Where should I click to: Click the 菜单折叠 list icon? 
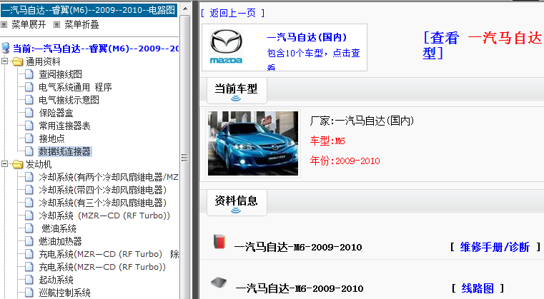pyautogui.click(x=57, y=24)
